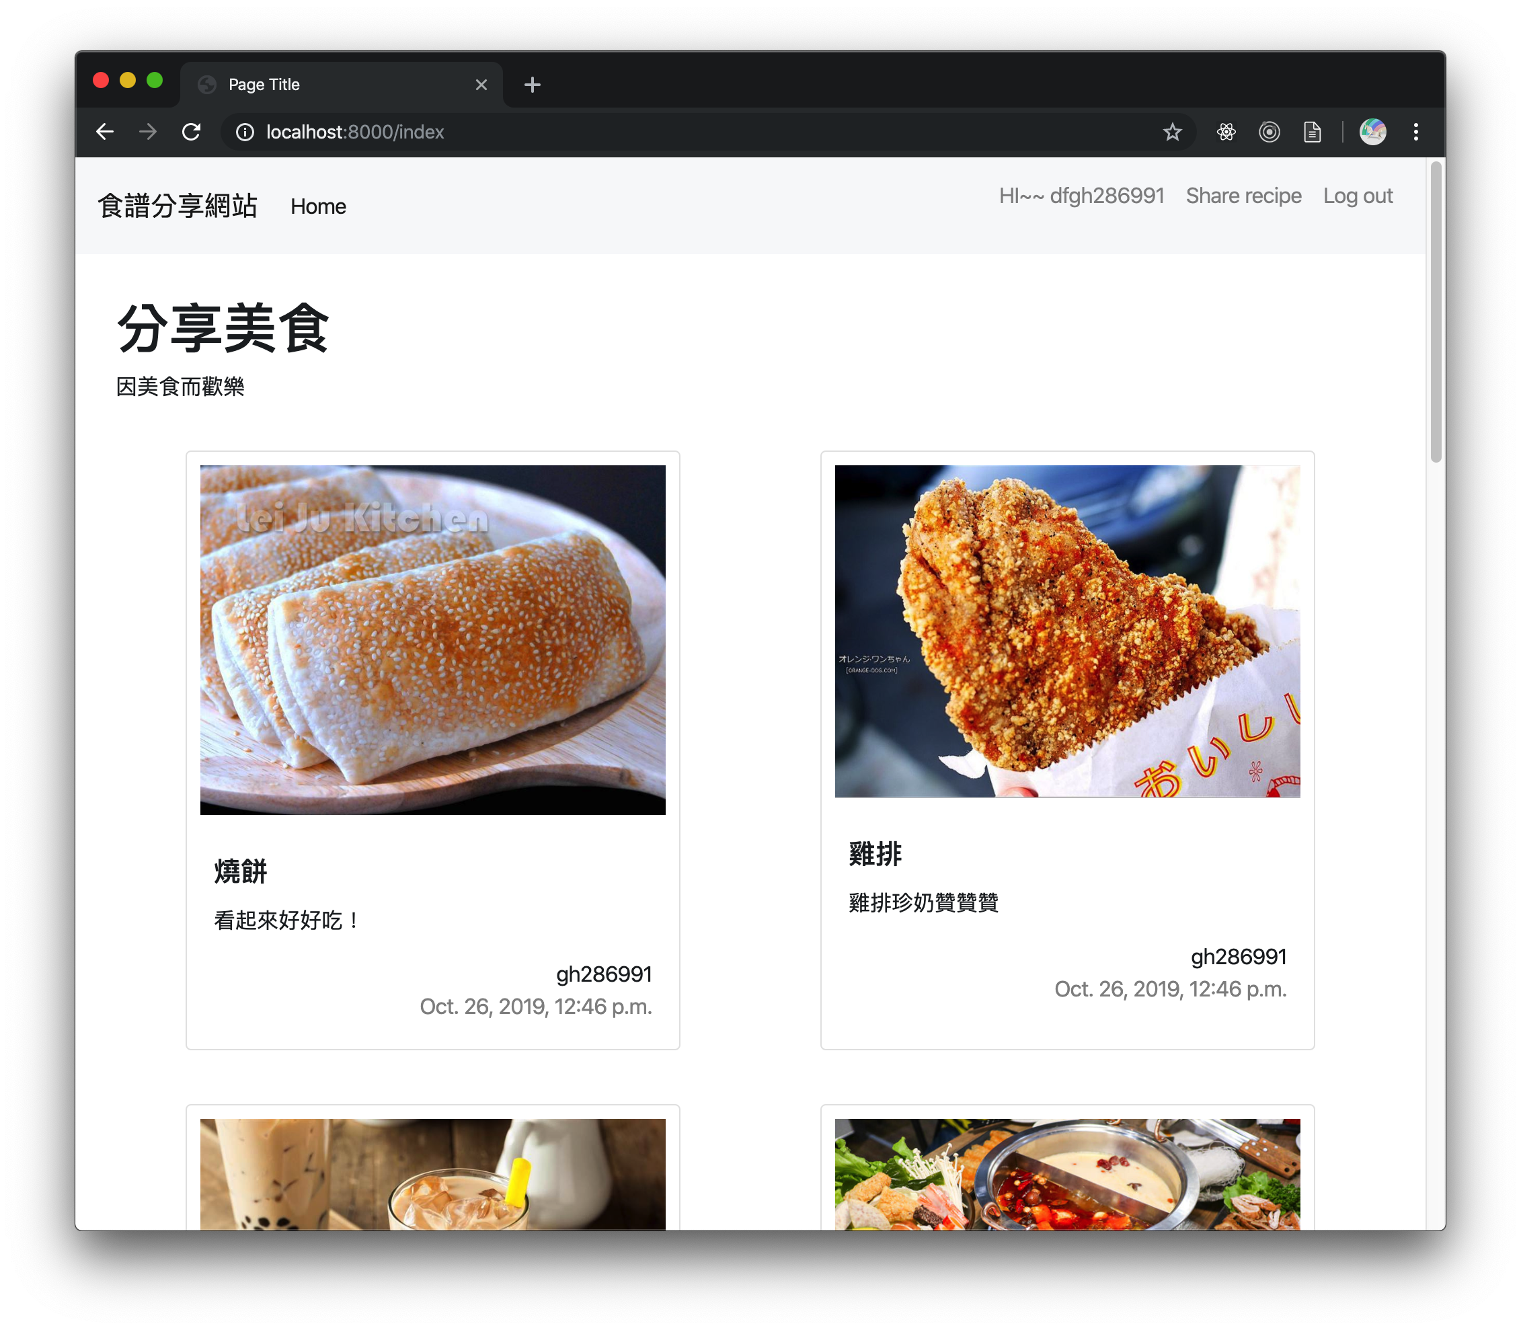Open the Chrome three-dot menu
This screenshot has height=1330, width=1521.
1415,132
